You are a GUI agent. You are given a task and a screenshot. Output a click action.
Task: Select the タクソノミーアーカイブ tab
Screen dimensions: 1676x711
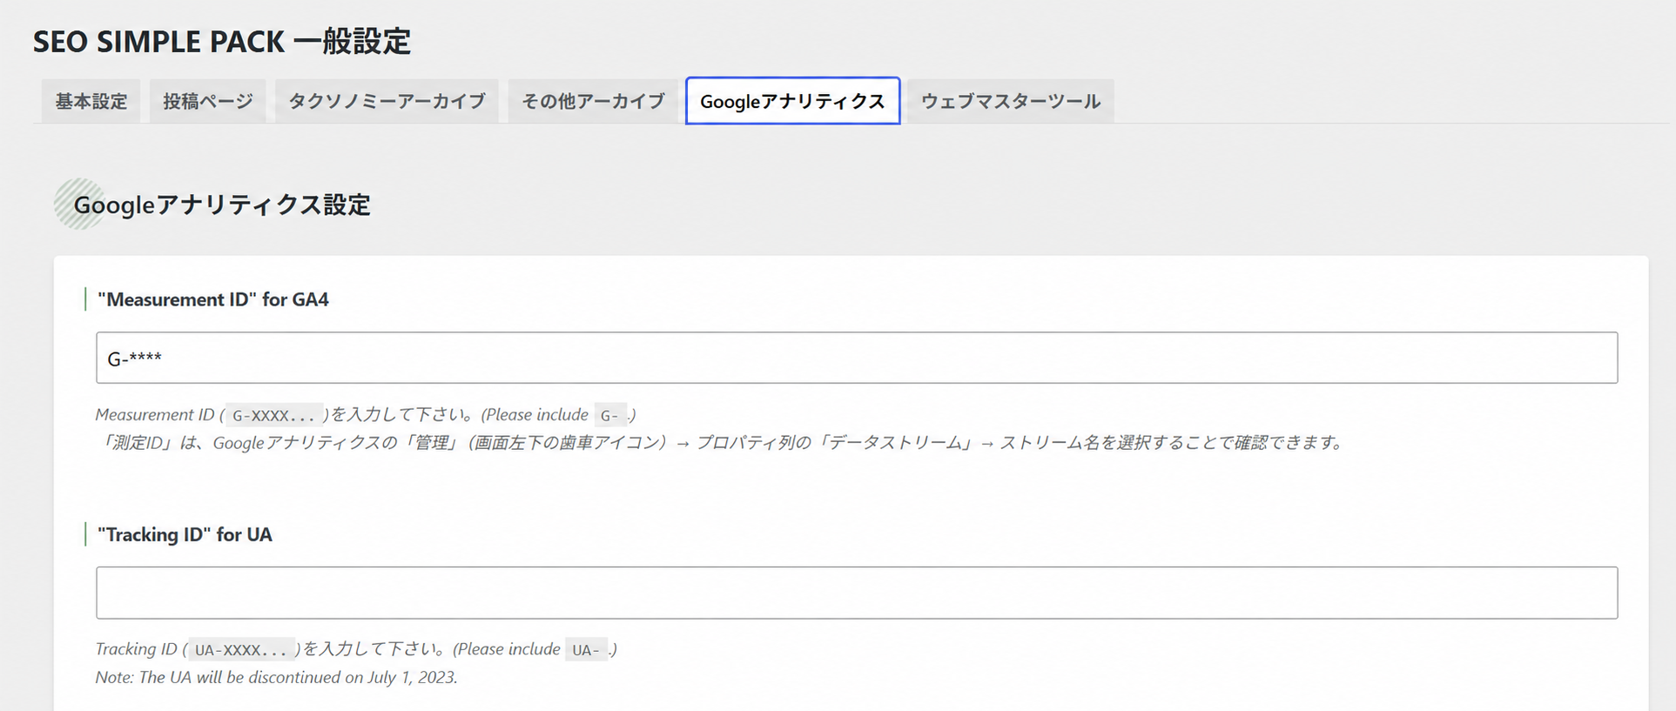point(387,101)
